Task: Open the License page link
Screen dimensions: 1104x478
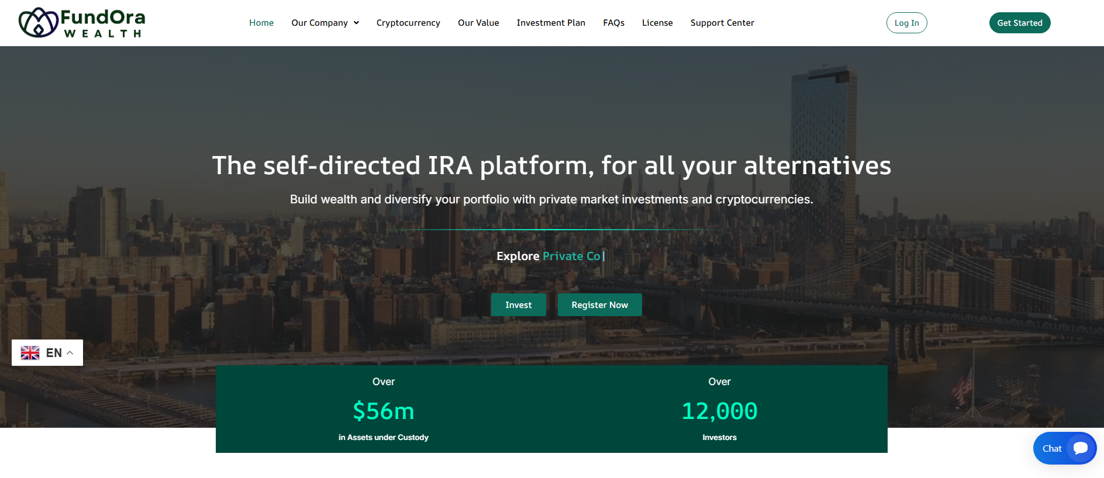Action: click(657, 23)
